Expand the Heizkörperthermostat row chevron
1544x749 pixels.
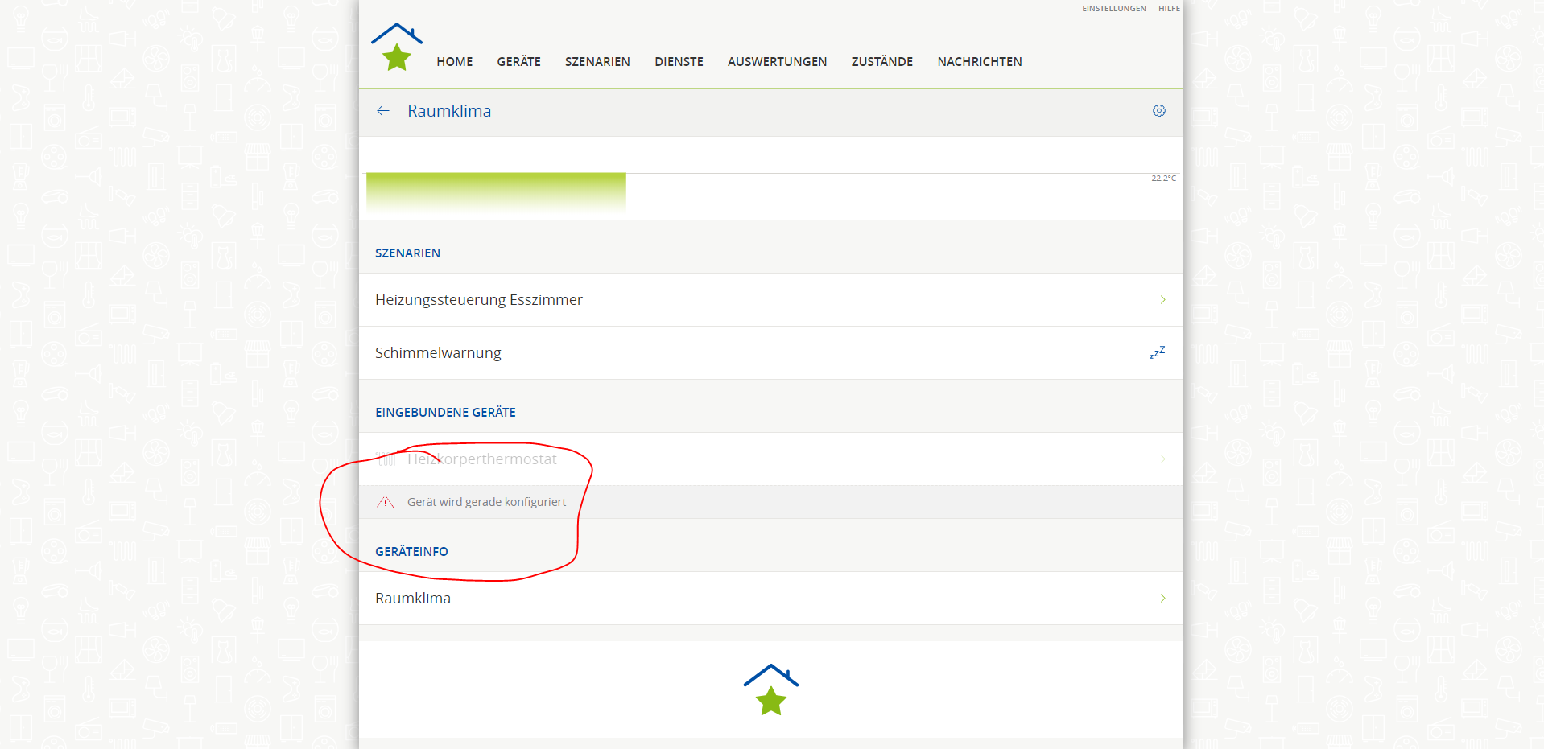pyautogui.click(x=1162, y=459)
